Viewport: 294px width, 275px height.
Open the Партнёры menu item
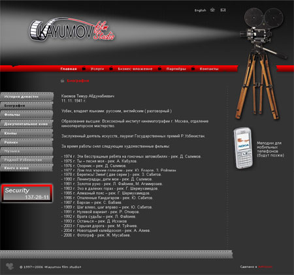(176, 69)
